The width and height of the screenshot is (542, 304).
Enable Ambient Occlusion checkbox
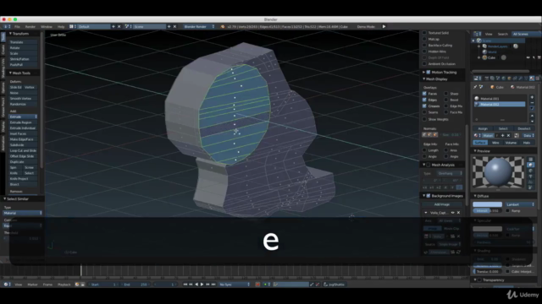click(424, 64)
